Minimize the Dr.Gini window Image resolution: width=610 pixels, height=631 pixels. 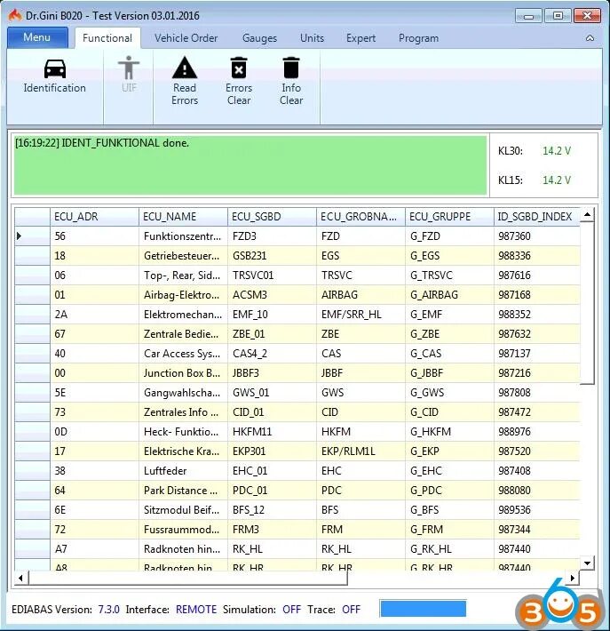pos(528,16)
